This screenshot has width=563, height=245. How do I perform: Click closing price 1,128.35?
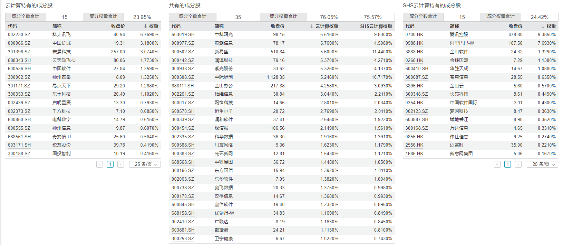276,77
